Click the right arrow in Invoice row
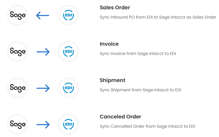The image size is (219, 137). (43, 52)
